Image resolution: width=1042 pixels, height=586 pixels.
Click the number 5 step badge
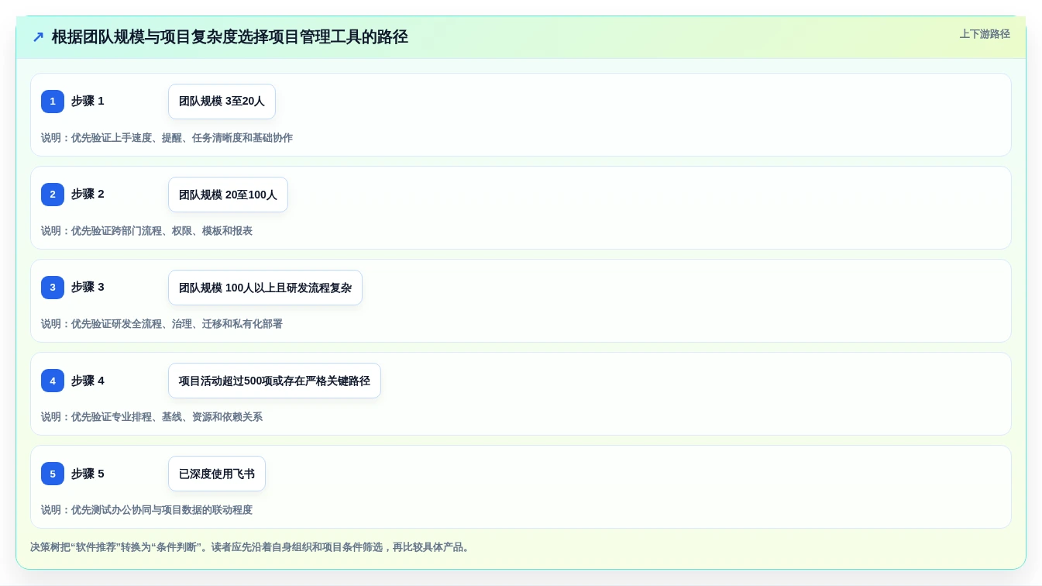(x=53, y=474)
